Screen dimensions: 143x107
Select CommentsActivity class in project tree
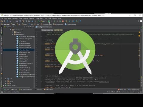pyautogui.click(x=26, y=48)
